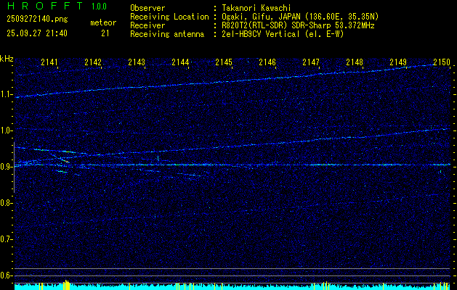
Task: Select the 0.7 kHz frequency label
Action: point(7,239)
